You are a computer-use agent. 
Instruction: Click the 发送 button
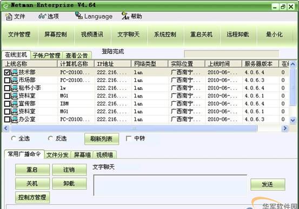coord(268,184)
